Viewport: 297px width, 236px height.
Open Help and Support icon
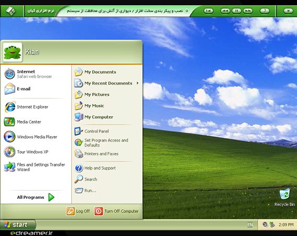point(78,168)
